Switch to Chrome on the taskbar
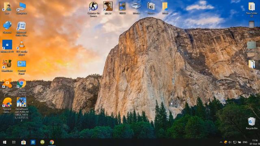260x146 pixels. pos(52,142)
